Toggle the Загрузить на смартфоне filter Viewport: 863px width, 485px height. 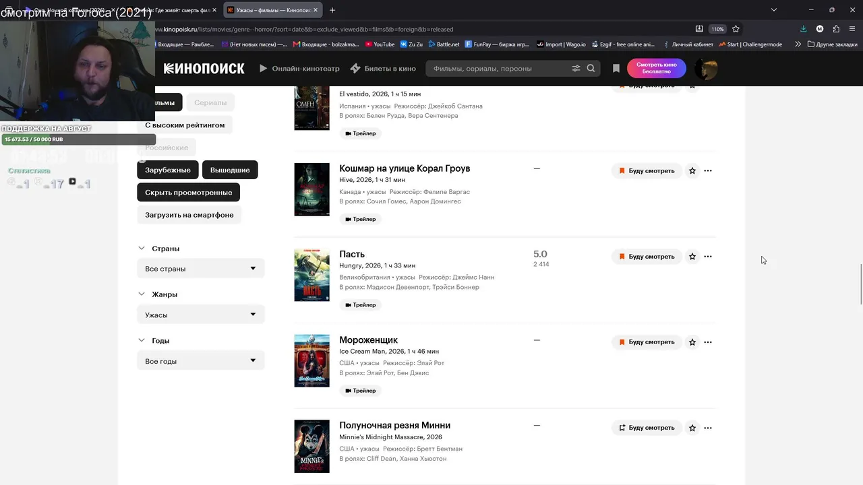tap(189, 215)
